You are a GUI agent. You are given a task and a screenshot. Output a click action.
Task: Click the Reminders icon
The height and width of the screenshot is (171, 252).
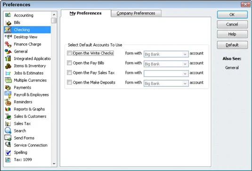pyautogui.click(x=8, y=102)
